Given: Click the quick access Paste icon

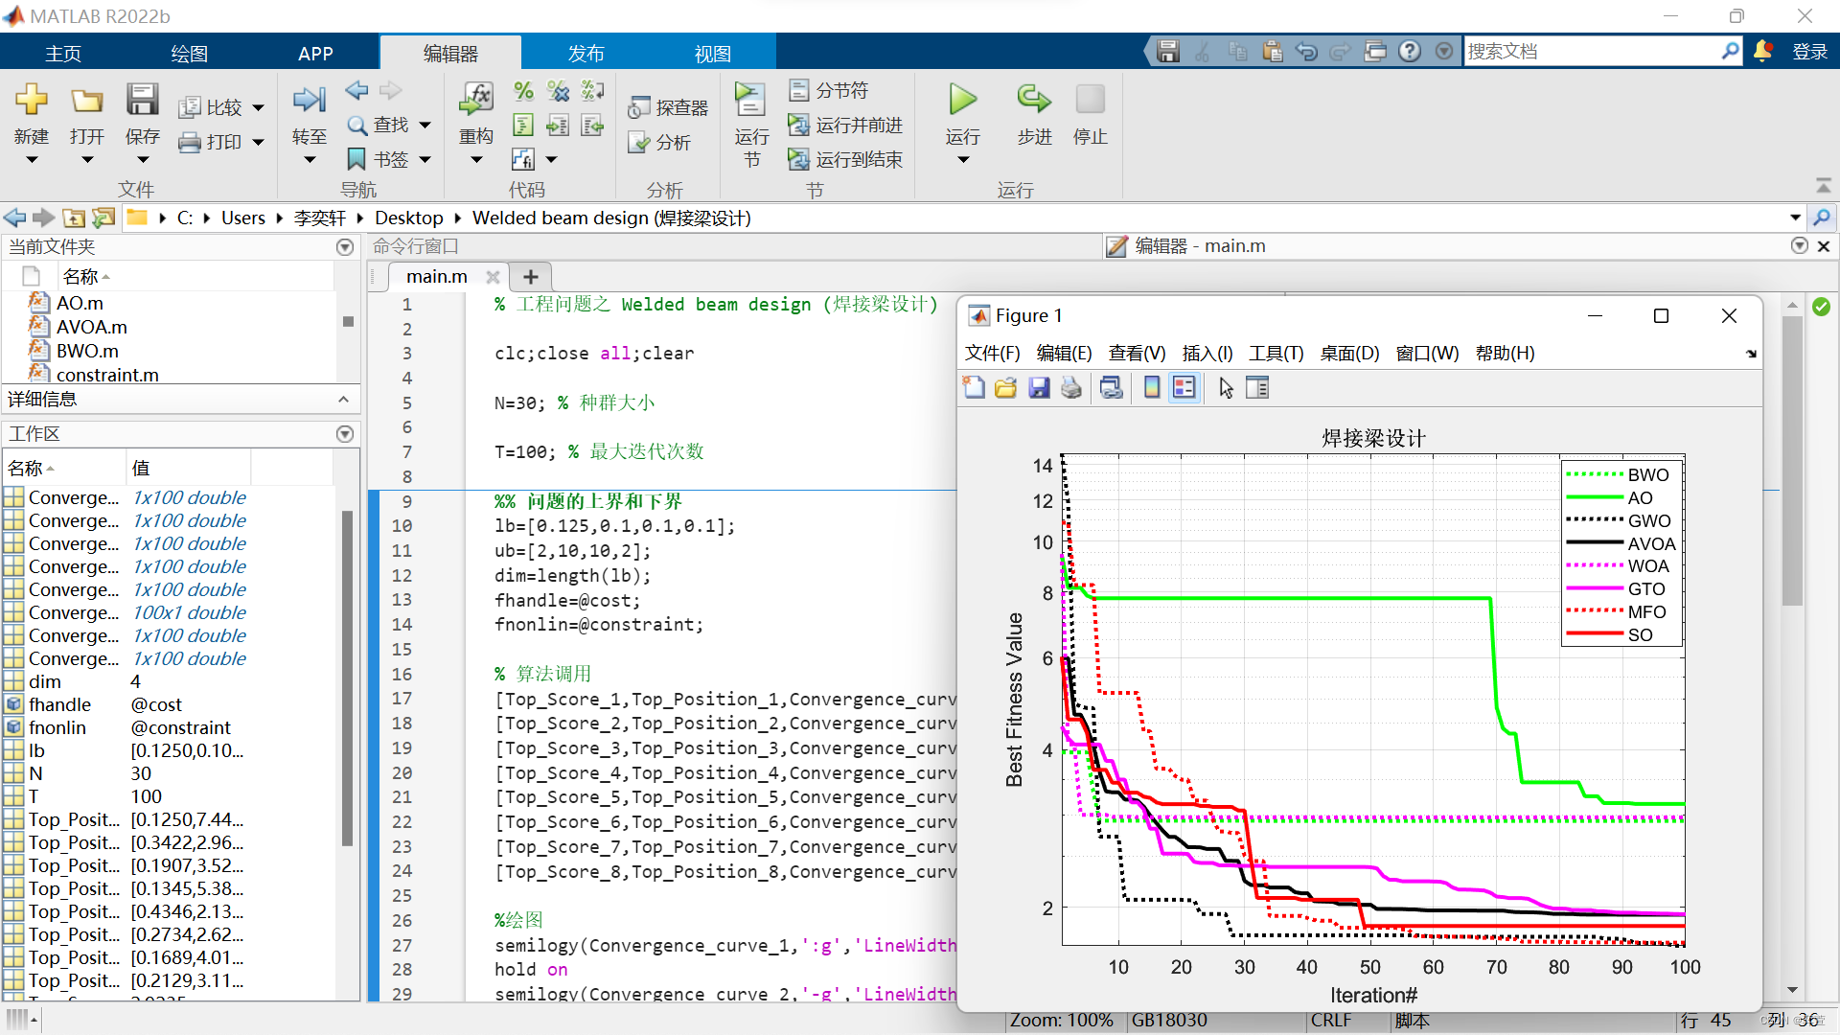Looking at the screenshot, I should click(x=1272, y=52).
